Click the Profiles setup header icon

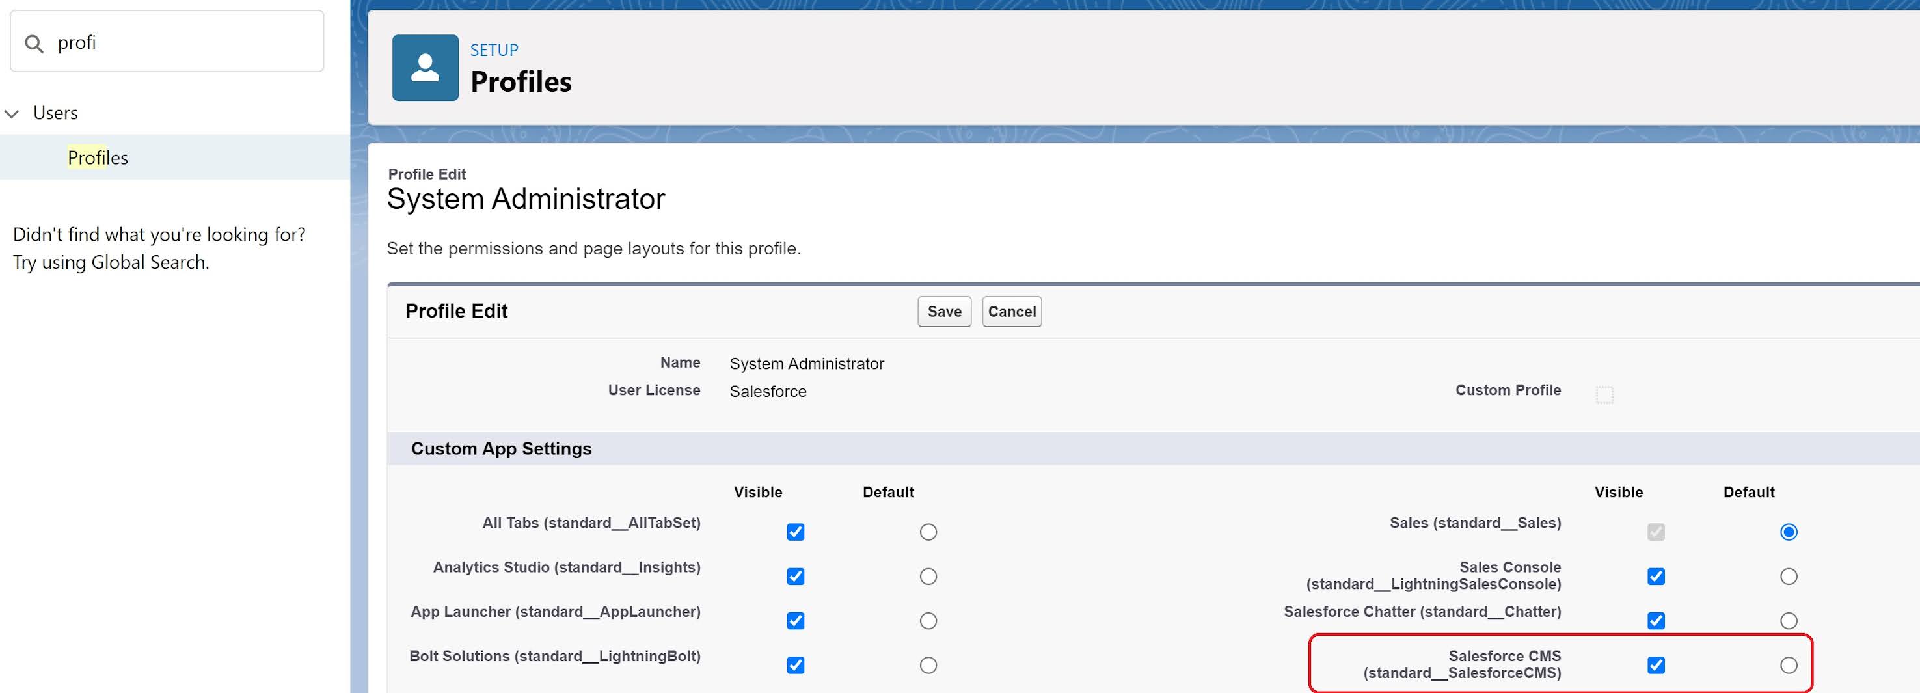[425, 67]
